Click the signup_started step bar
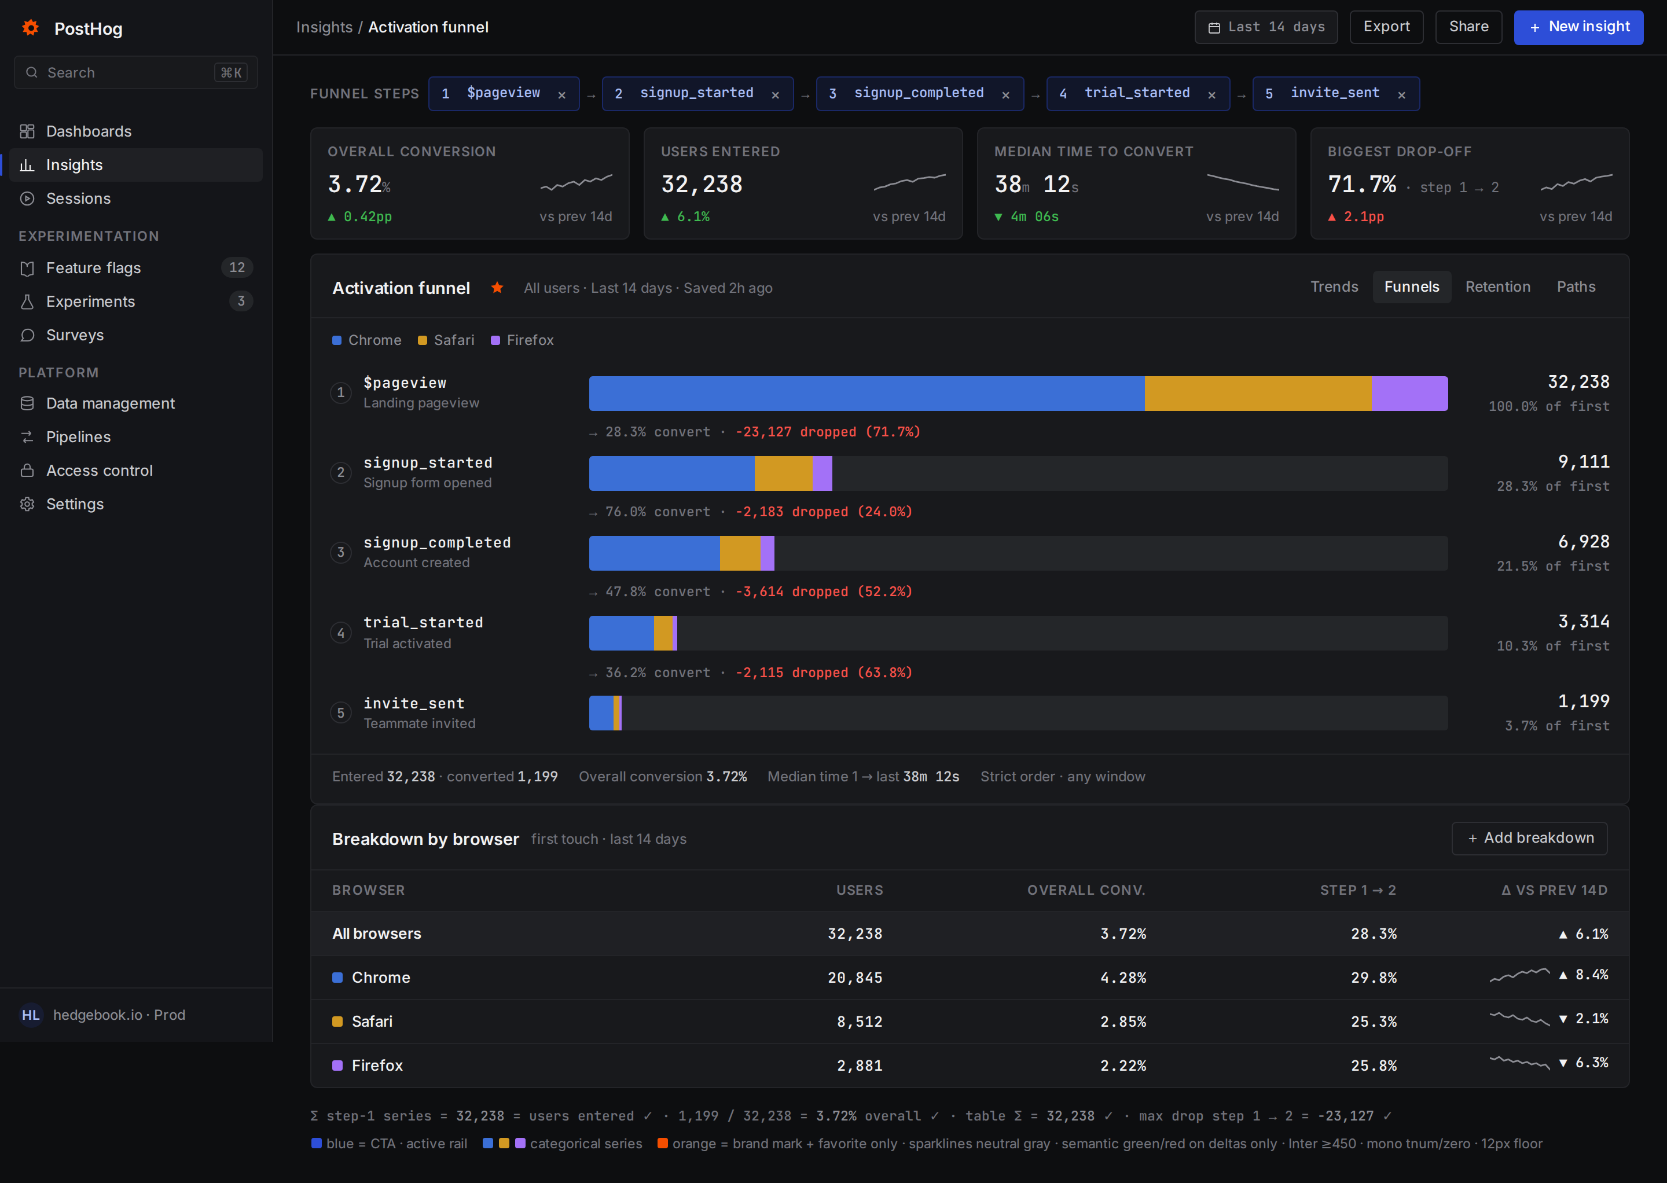 710,473
